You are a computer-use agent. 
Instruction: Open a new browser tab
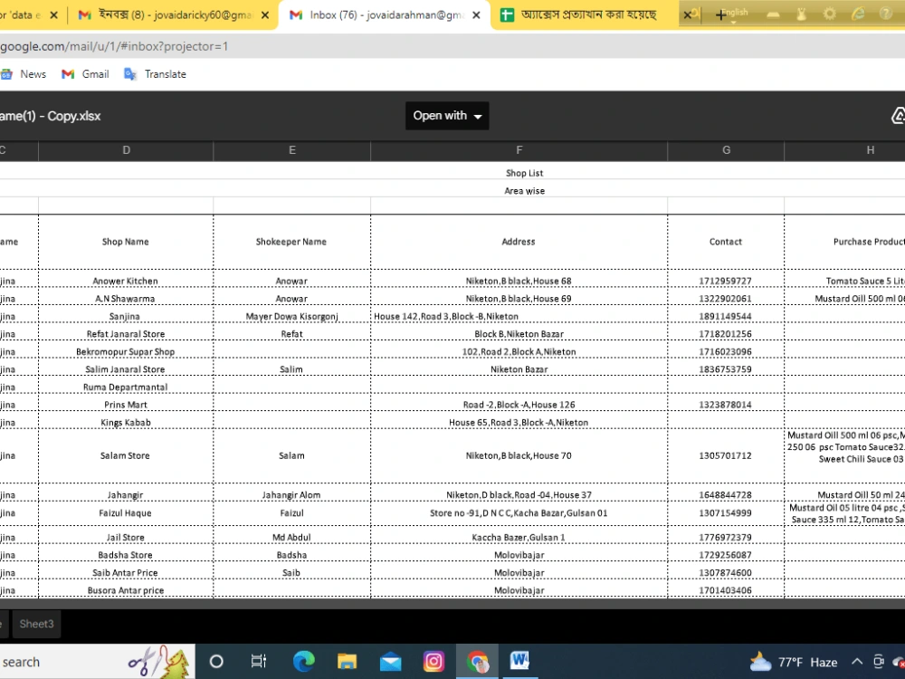tap(720, 15)
